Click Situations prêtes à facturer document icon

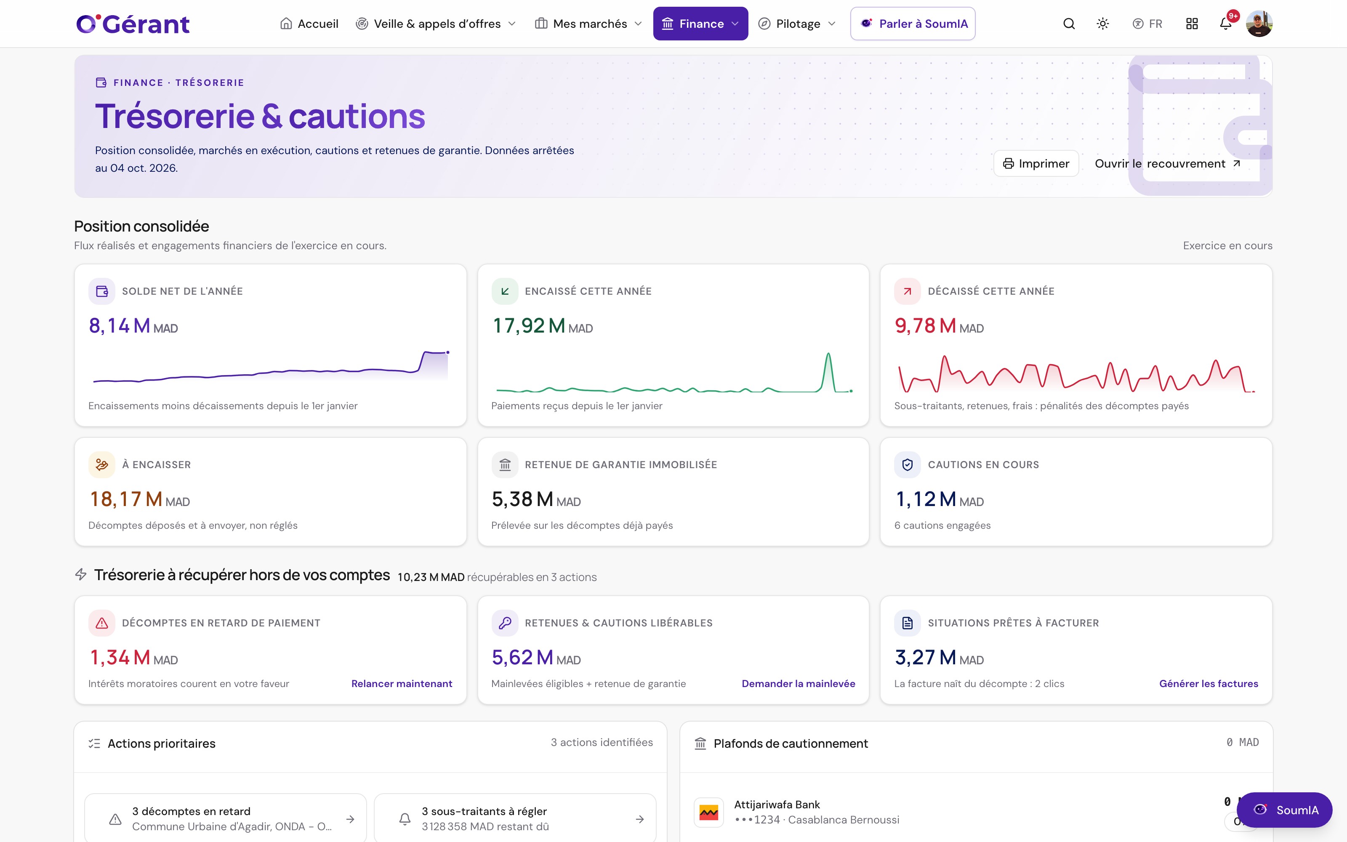click(x=908, y=623)
